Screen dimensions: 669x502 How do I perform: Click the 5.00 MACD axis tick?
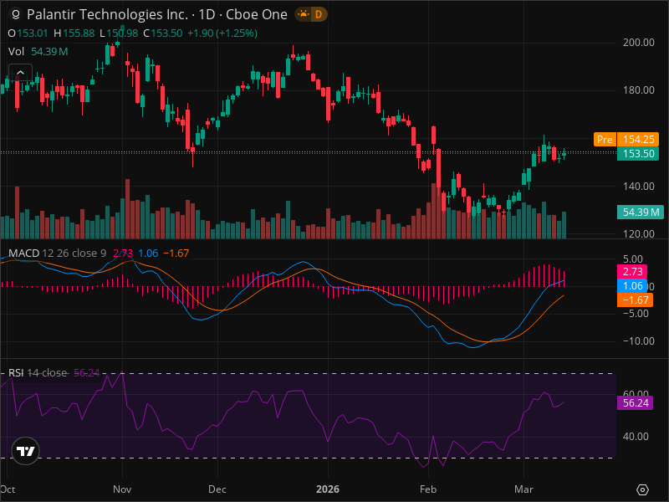pyautogui.click(x=633, y=259)
